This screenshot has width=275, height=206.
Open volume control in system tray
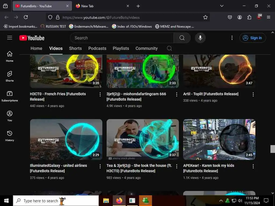240,201
